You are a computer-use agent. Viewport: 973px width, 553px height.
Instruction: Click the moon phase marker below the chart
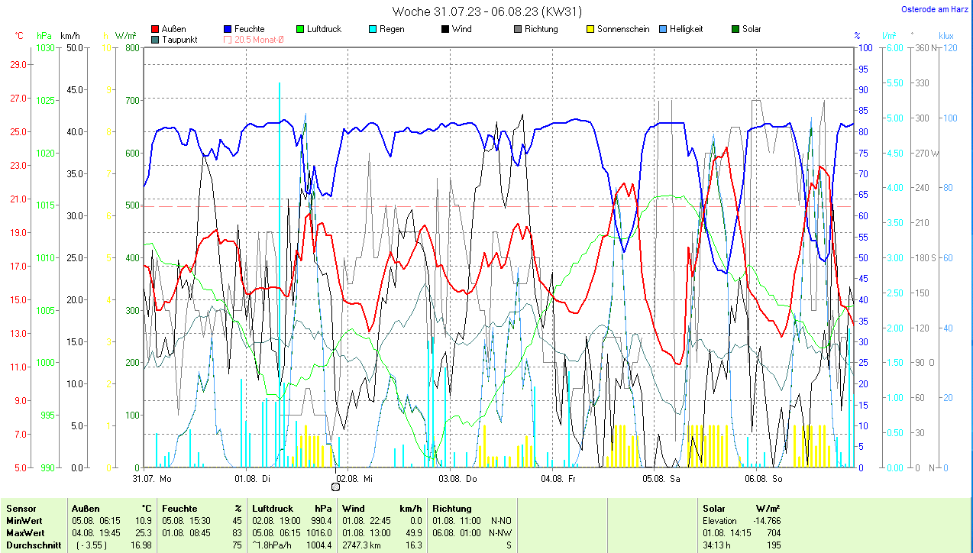335,487
